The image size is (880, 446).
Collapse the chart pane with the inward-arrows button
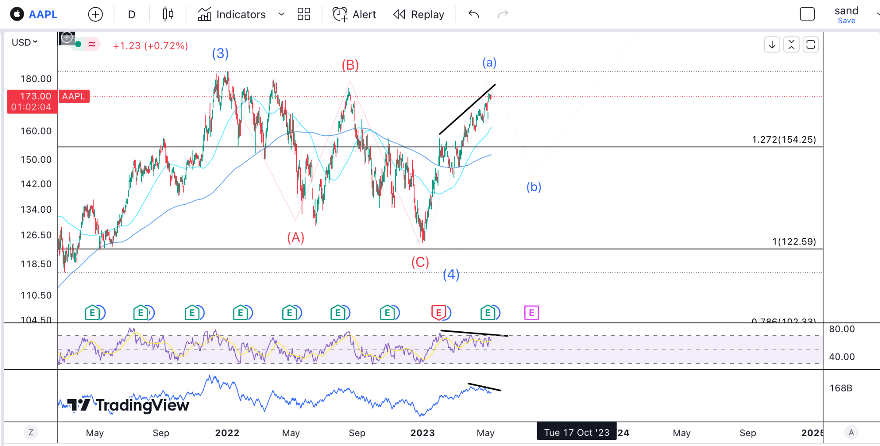tap(791, 45)
